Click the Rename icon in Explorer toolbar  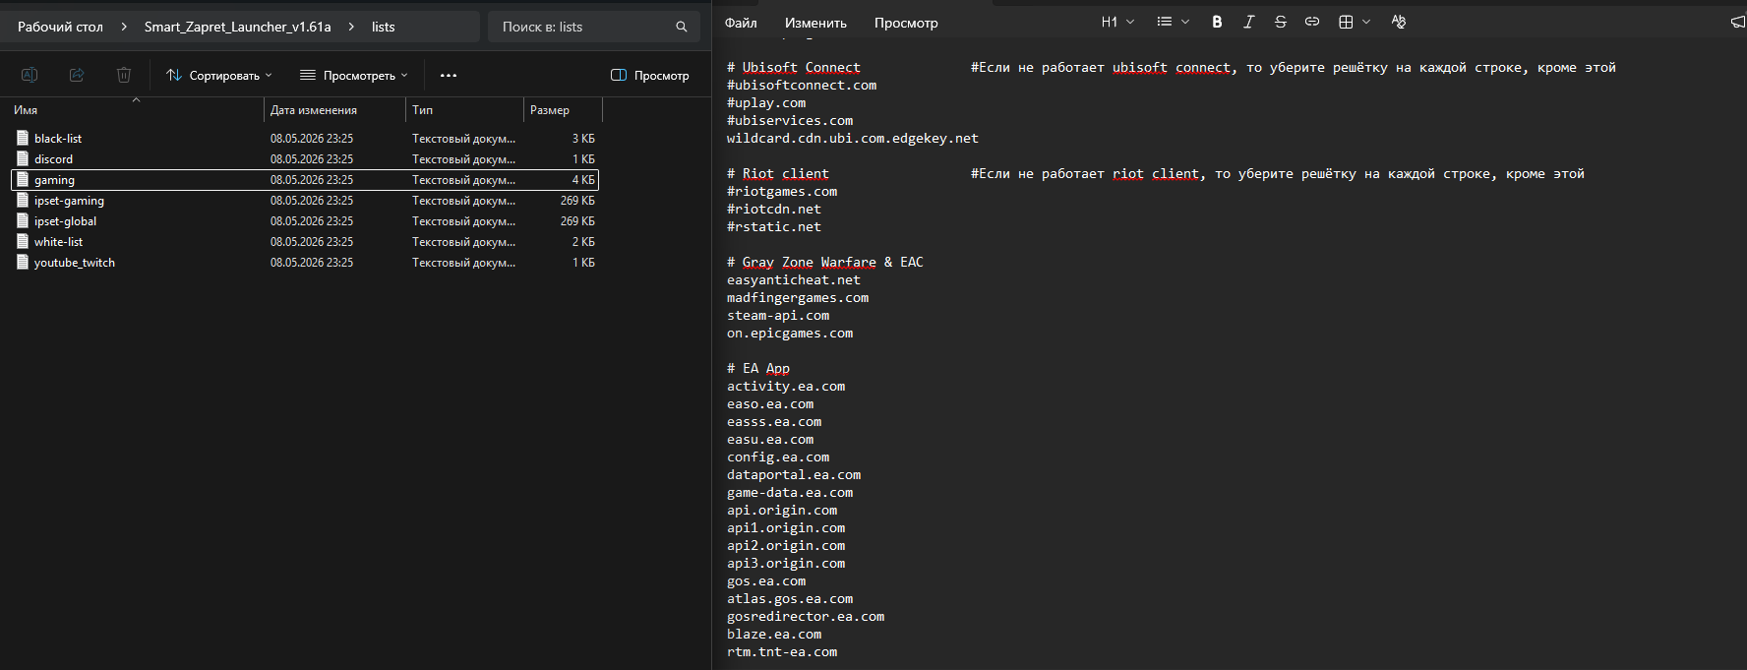pyautogui.click(x=30, y=75)
